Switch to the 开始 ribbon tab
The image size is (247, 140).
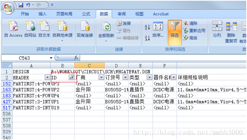coord(25,14)
